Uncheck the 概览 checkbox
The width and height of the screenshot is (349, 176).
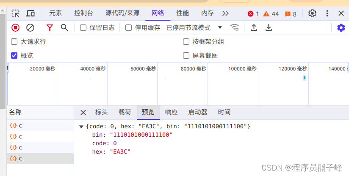(x=14, y=55)
